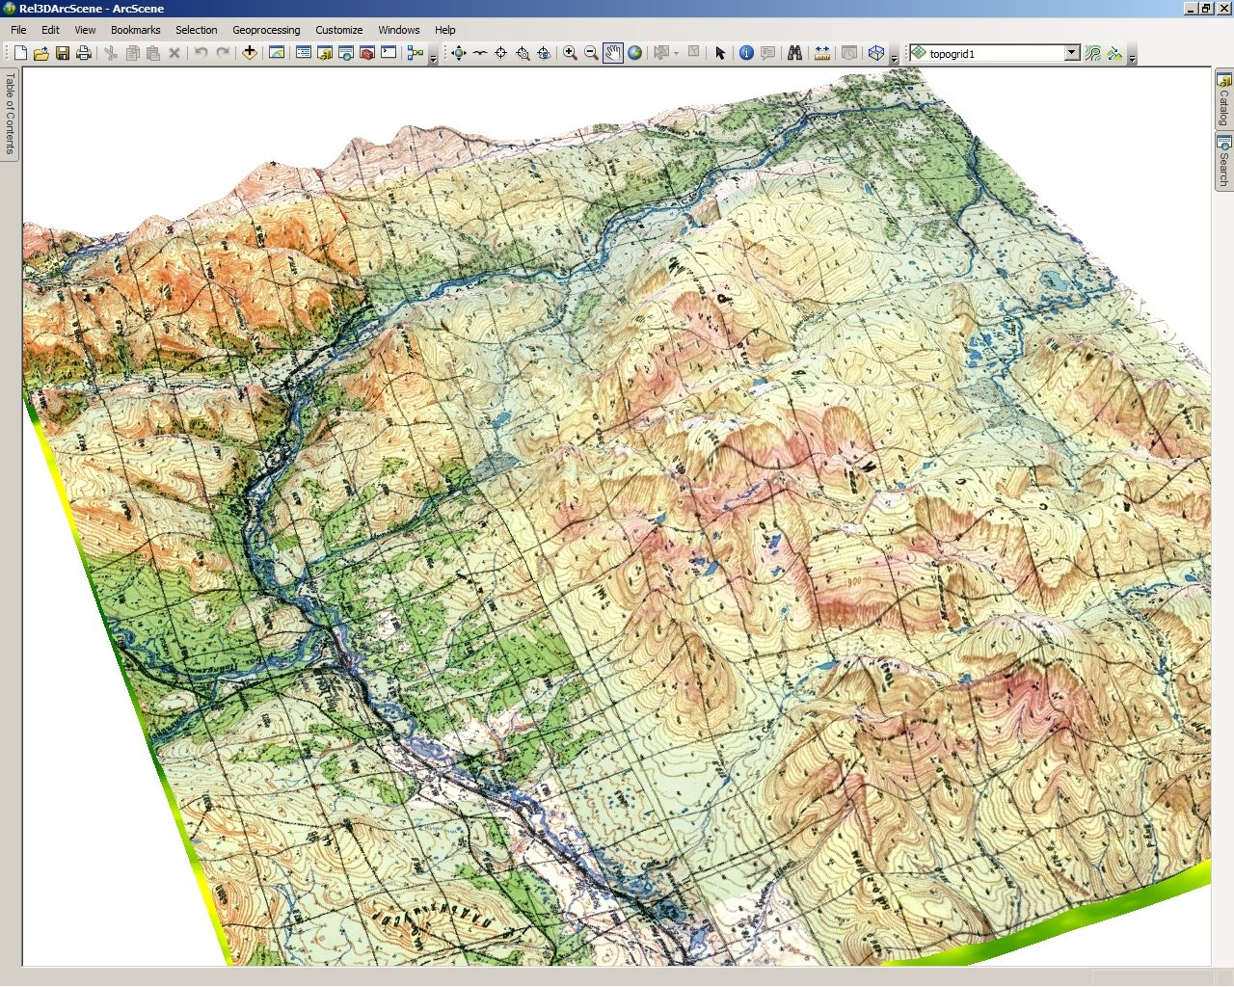Open the Find binoculars tool
The height and width of the screenshot is (987, 1234).
tap(794, 53)
